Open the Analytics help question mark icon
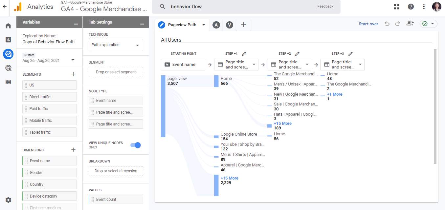The height and width of the screenshot is (210, 445). click(410, 6)
